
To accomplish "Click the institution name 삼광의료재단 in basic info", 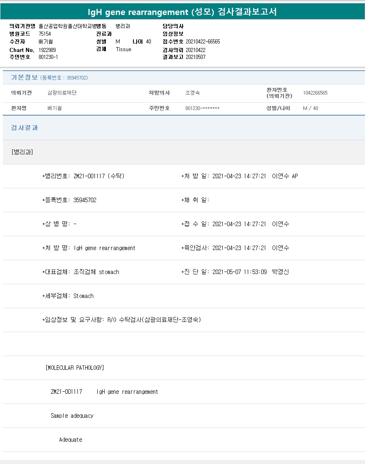I will click(x=62, y=93).
